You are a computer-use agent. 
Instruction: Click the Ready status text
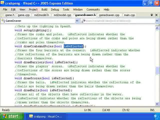6,110
